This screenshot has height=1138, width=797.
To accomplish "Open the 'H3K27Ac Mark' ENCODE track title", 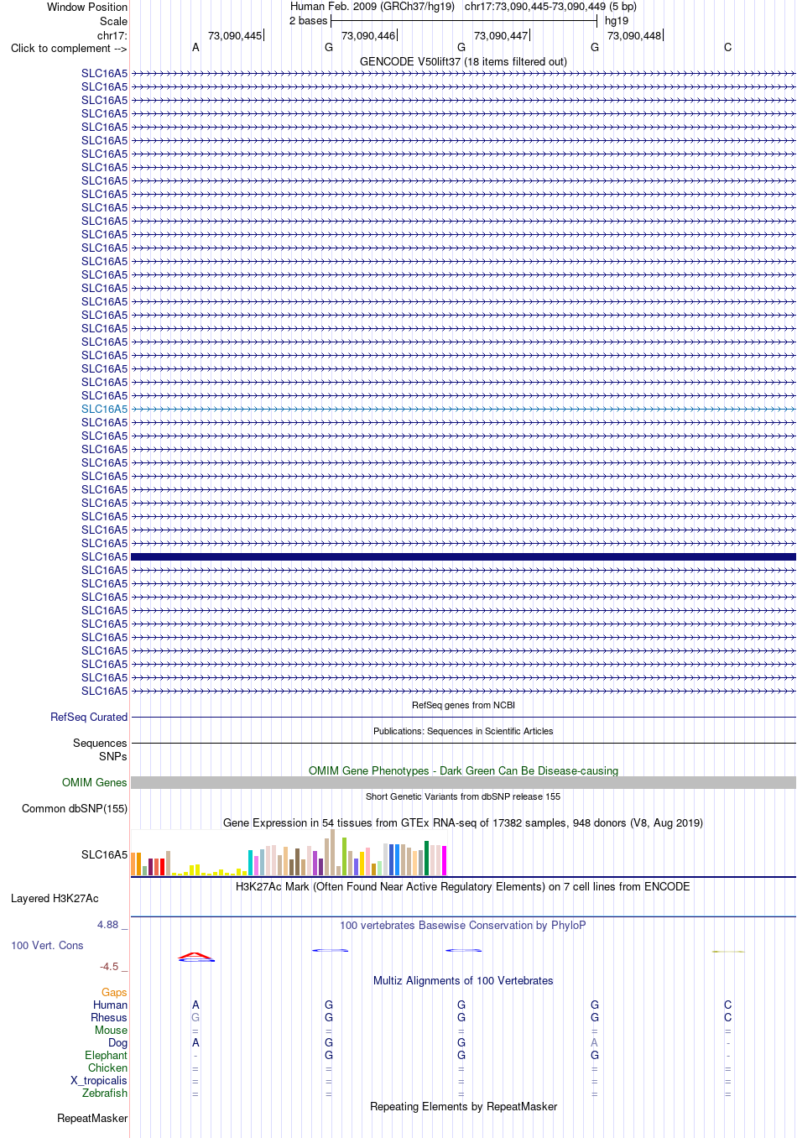I will [463, 886].
